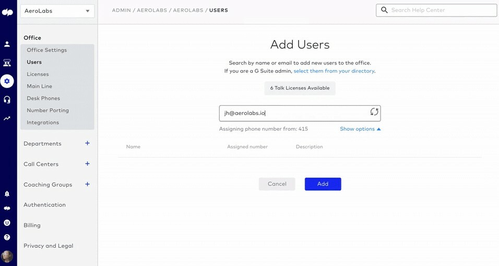Open Billing settings

(x=32, y=225)
